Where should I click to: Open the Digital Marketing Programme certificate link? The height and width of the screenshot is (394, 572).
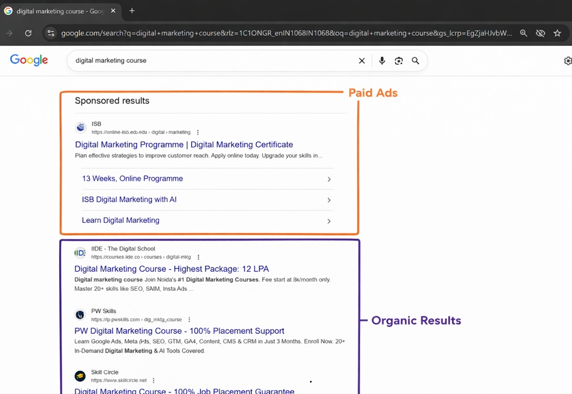coord(183,144)
